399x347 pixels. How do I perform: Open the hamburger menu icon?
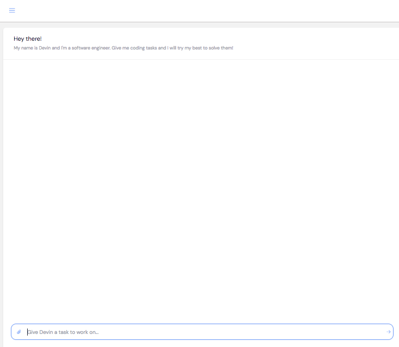(12, 10)
